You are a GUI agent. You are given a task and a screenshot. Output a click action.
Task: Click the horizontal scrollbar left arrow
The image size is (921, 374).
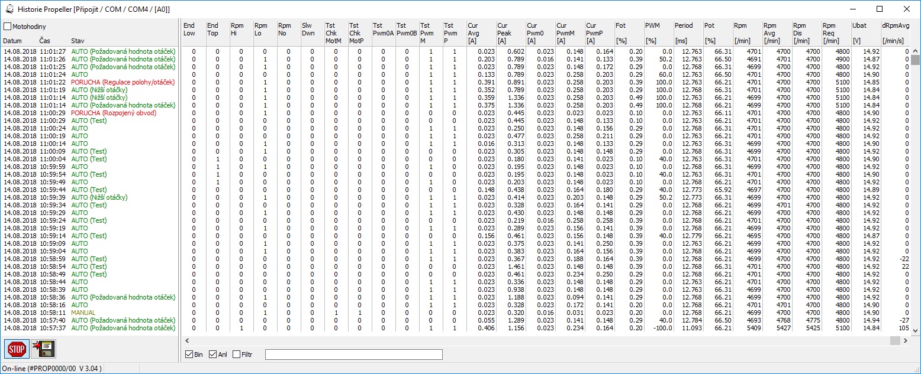coord(188,341)
